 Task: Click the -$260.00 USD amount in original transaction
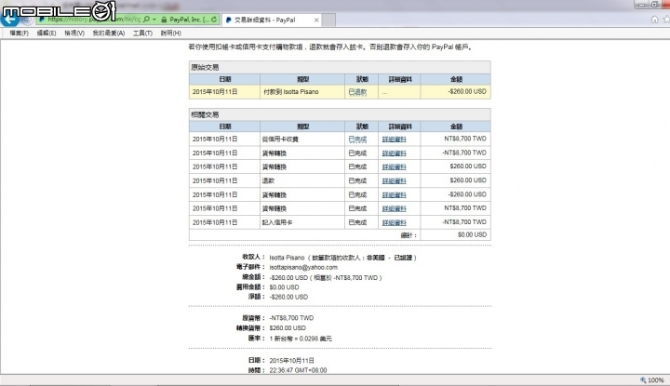(467, 91)
